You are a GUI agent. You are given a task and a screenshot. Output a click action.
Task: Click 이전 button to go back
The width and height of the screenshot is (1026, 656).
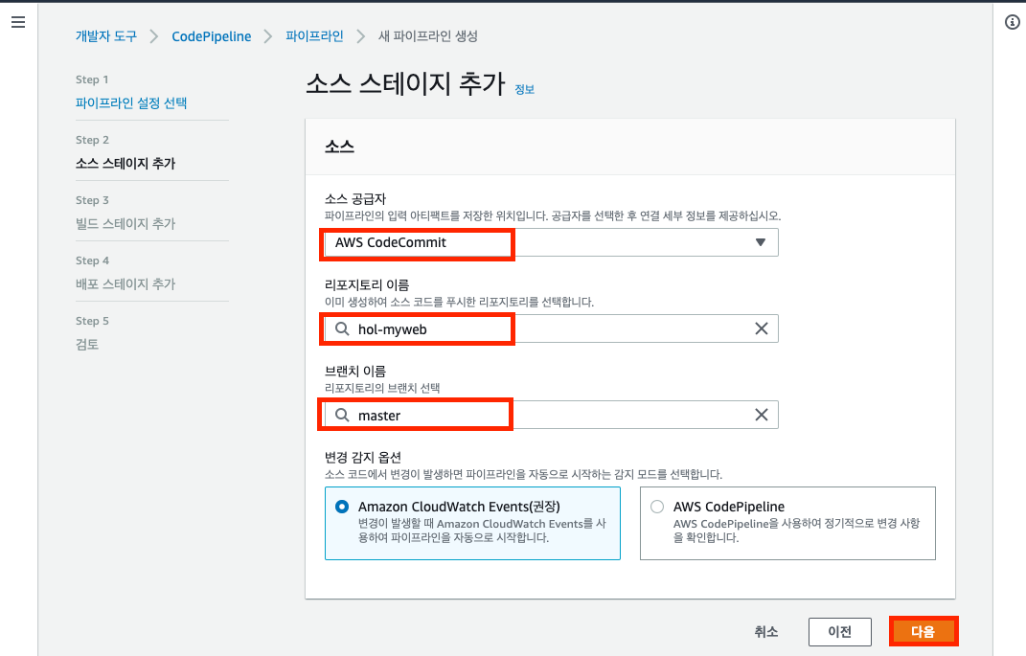click(839, 632)
